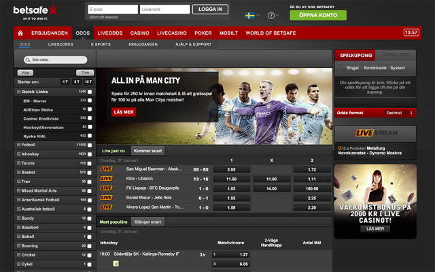
Task: Click the search magnifier icon in odds search
Action: [x=27, y=60]
